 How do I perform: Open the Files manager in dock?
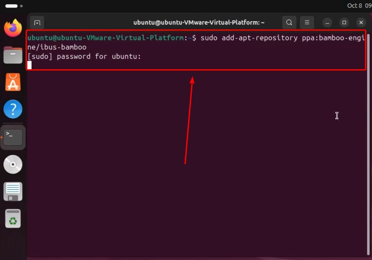[x=13, y=55]
